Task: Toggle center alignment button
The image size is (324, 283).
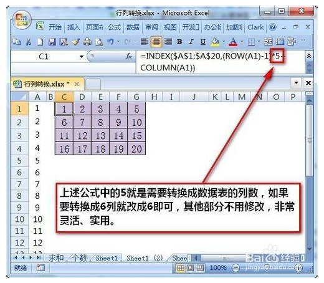Action: [156, 42]
